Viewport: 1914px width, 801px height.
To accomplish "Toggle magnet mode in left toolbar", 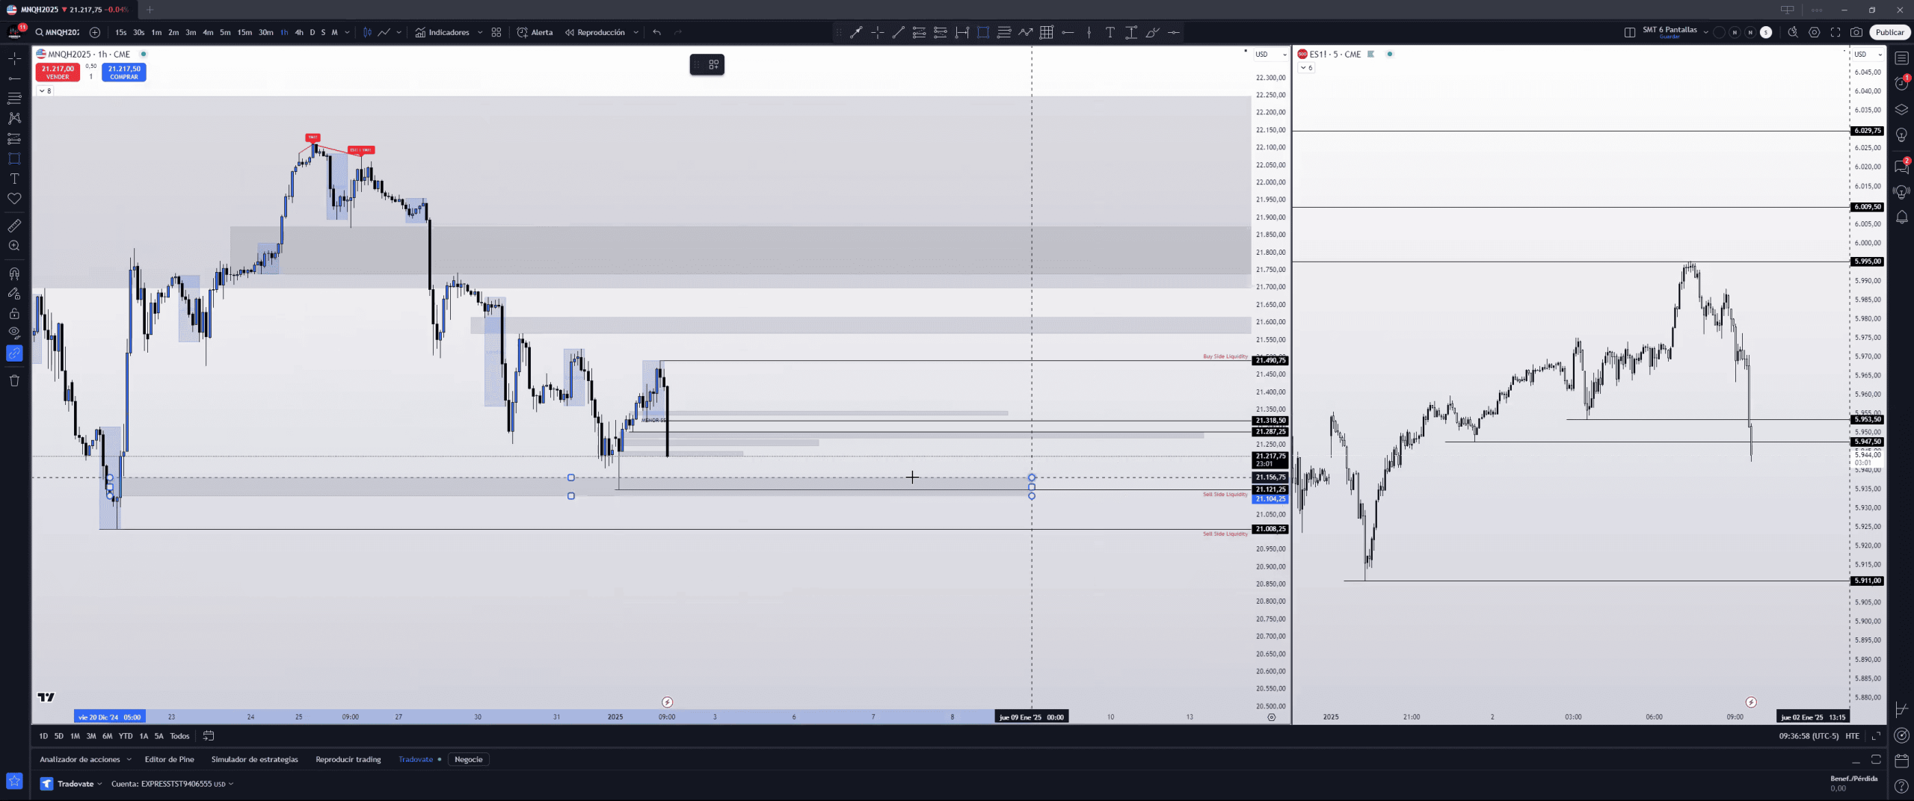I will 14,273.
